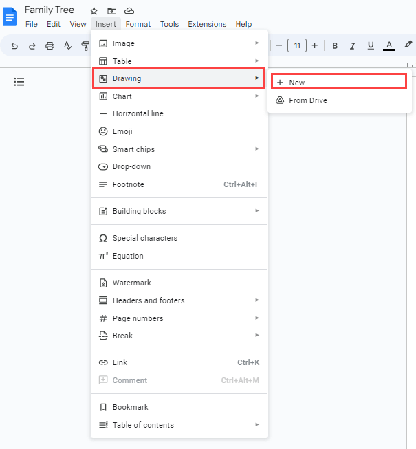Screen dimensions: 416x449
Task: Insert a Footnote
Action: (179, 184)
